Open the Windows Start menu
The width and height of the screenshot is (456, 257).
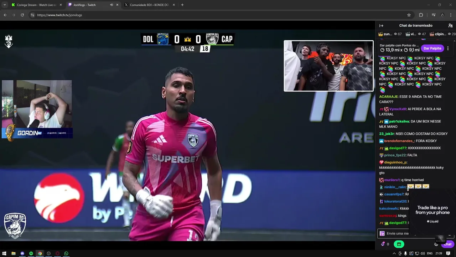tap(5, 253)
